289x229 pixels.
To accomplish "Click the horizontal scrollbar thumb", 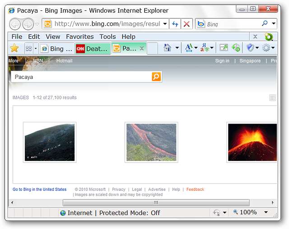I will (156, 203).
